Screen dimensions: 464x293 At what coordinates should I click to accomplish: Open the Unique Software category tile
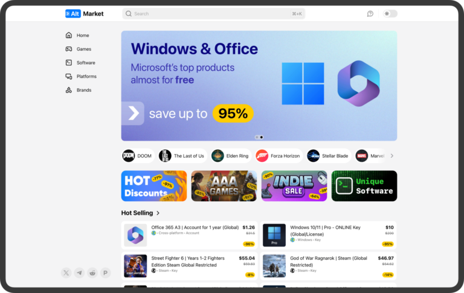(364, 186)
